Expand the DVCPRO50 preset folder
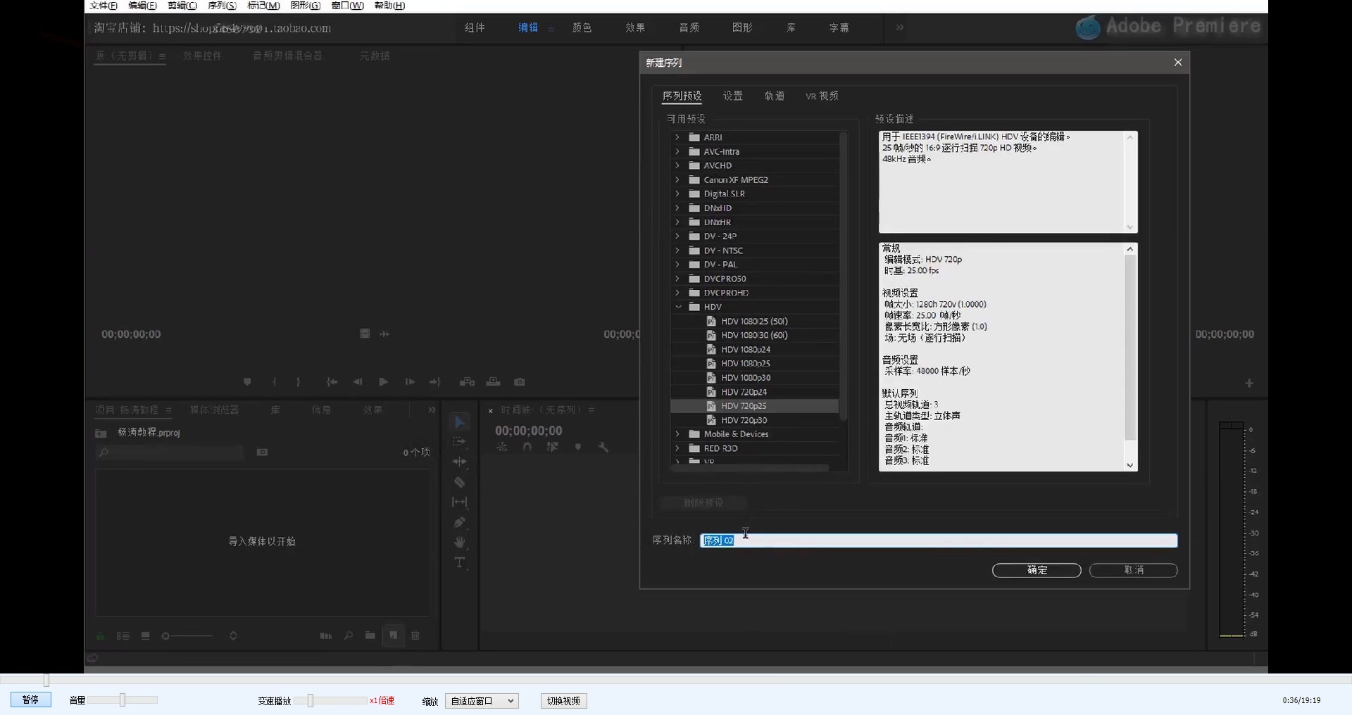 [x=677, y=279]
